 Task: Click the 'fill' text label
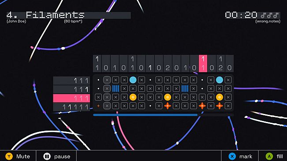pos(280,157)
